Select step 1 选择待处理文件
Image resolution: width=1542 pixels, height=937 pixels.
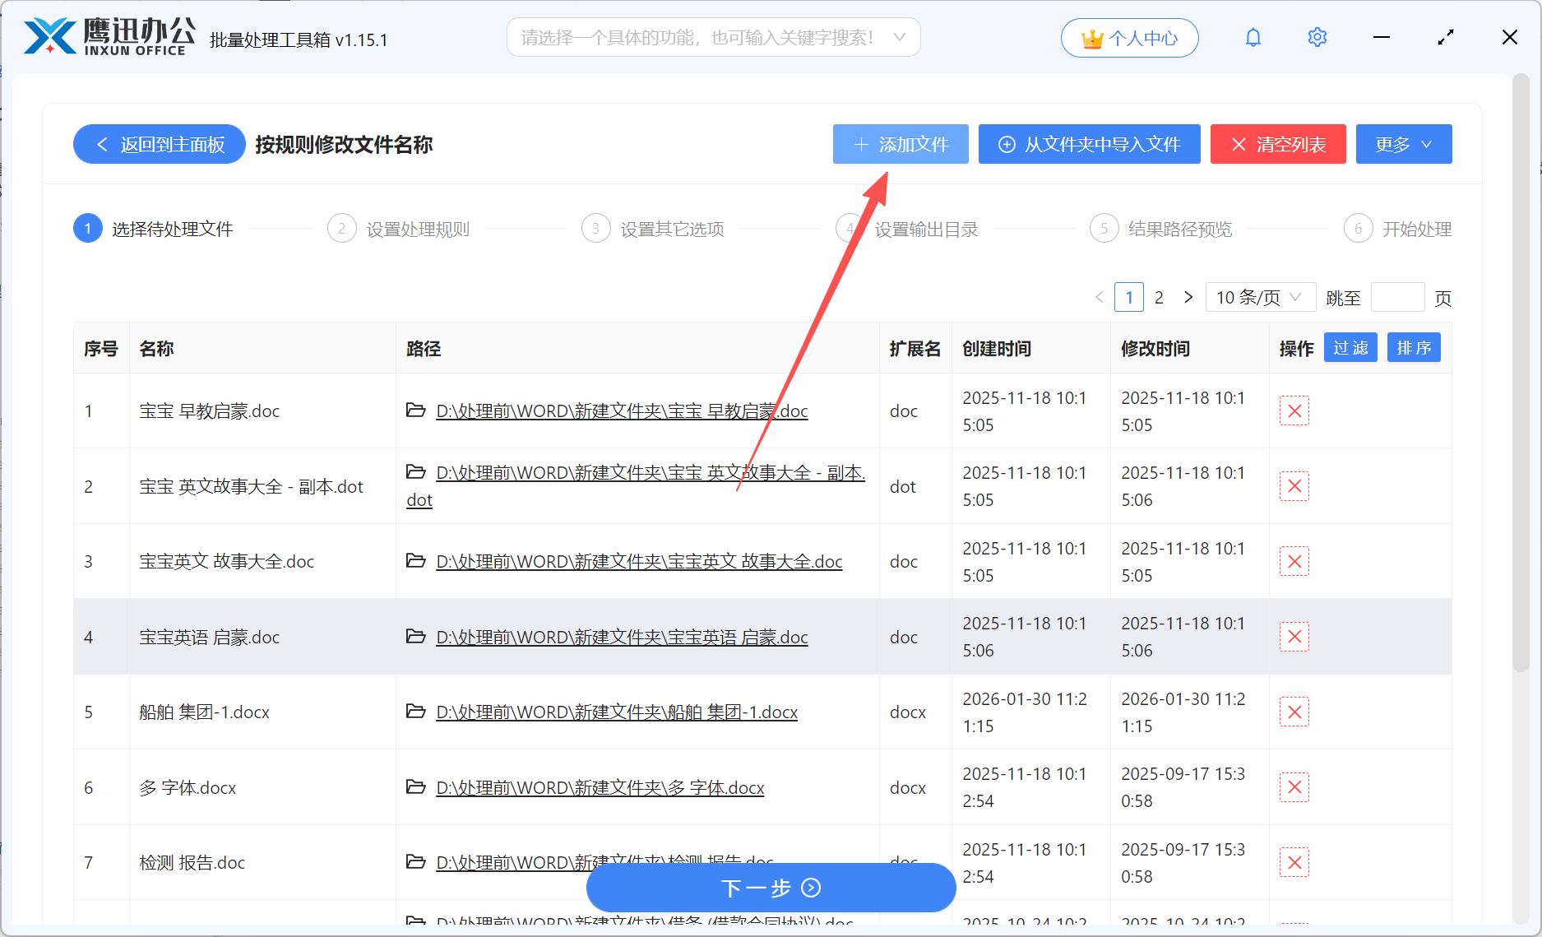click(154, 229)
